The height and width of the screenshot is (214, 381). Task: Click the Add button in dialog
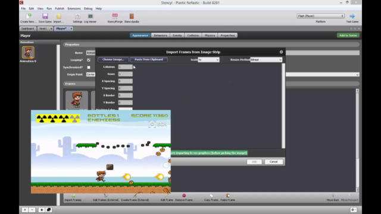pyautogui.click(x=254, y=162)
